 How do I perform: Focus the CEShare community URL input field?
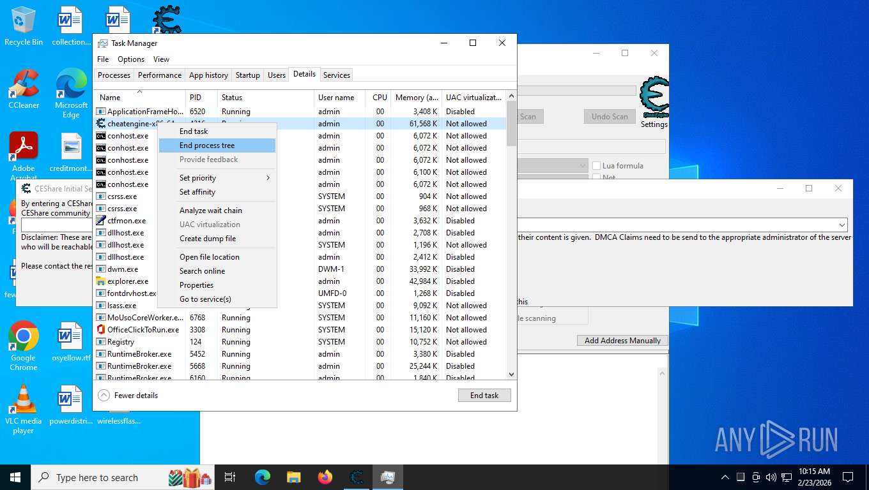[58, 225]
